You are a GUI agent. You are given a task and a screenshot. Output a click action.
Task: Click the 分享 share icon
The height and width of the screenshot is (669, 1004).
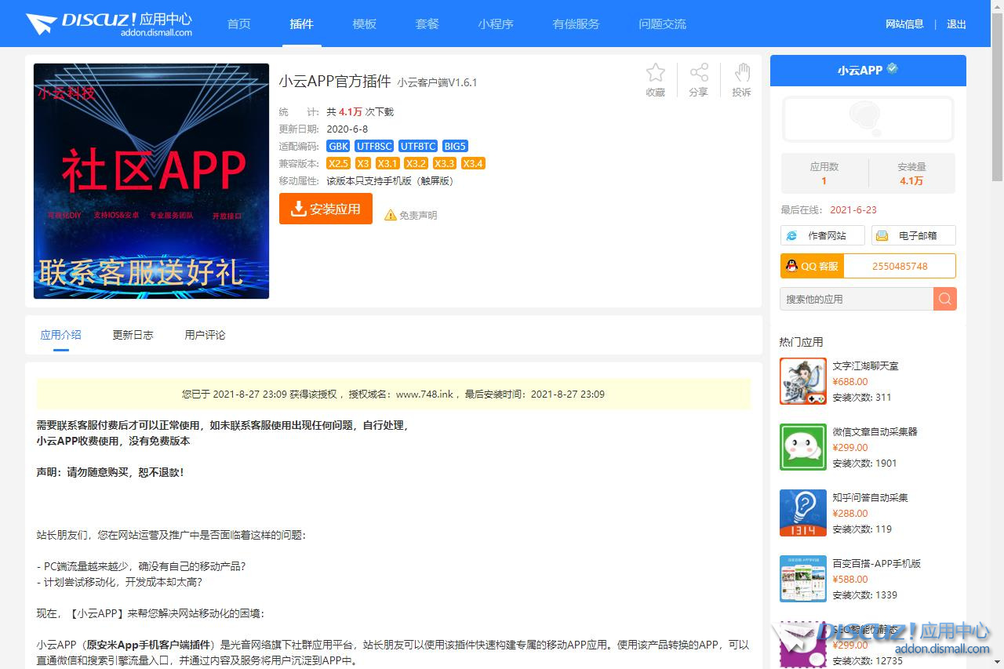[698, 74]
